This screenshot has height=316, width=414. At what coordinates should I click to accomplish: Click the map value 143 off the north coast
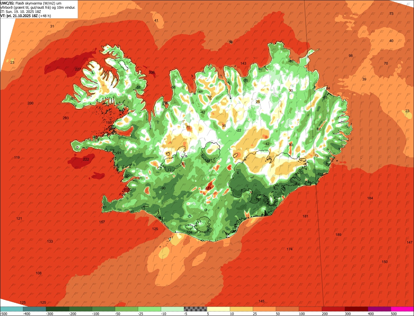click(243, 63)
